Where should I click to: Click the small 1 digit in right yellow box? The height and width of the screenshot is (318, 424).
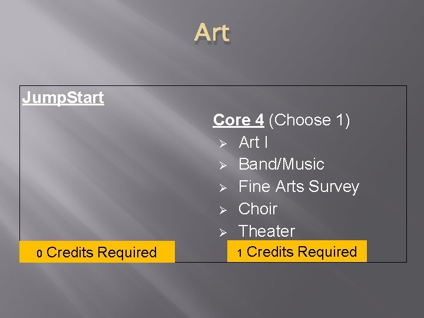click(240, 253)
